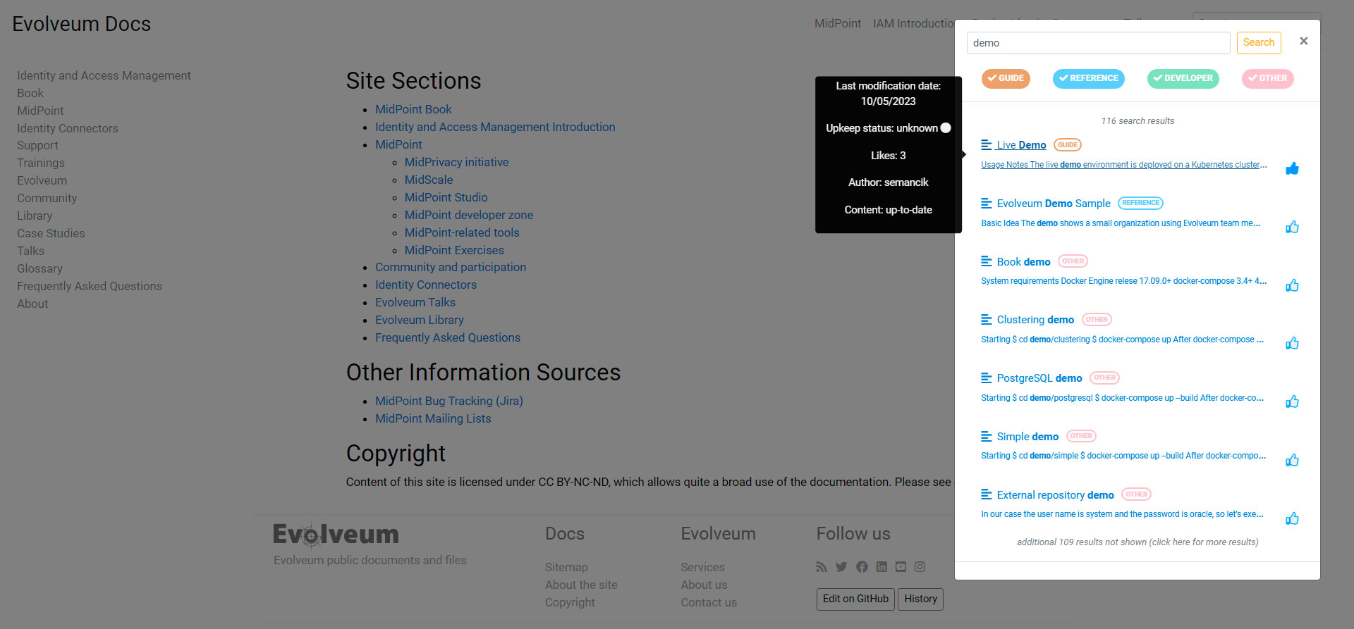
Task: Click document icon beside External repository demo
Action: coord(986,494)
